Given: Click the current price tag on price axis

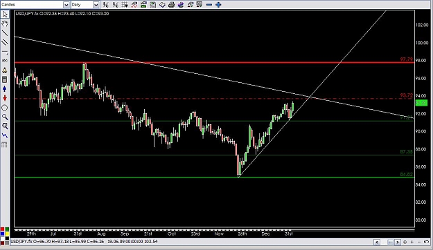Looking at the screenshot, I should click(421, 103).
